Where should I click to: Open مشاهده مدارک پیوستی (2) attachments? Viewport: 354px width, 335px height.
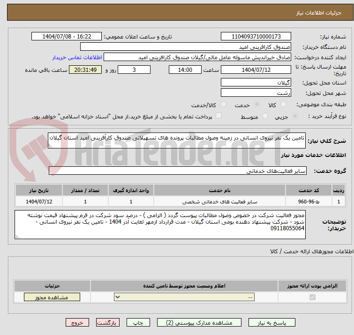click(x=200, y=323)
